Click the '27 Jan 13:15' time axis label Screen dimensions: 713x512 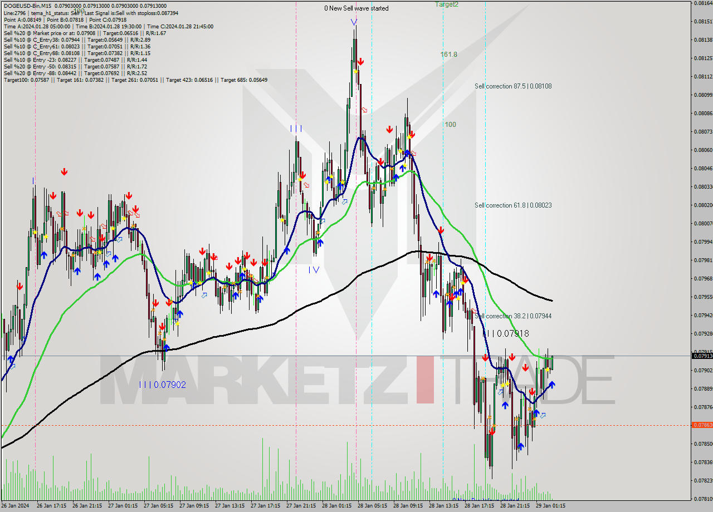click(229, 506)
